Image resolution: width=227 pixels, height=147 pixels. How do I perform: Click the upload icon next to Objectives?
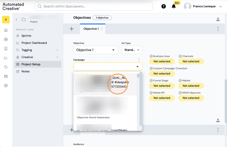click(218, 19)
